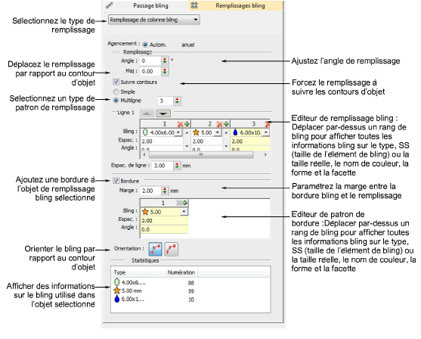
Task: Click column 2 vertical scroll up arrow
Action: pos(226,132)
